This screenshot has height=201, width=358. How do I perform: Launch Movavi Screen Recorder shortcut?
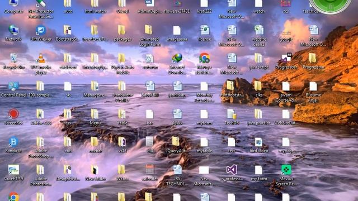tap(286, 170)
